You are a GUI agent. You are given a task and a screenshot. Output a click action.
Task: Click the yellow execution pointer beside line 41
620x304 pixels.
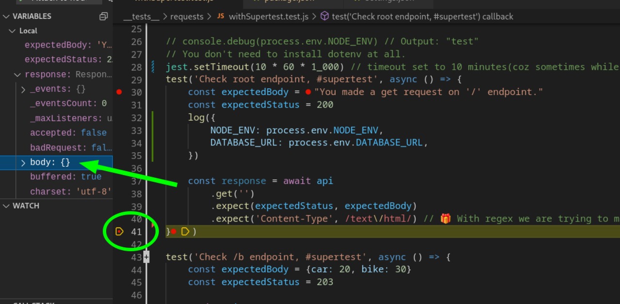tap(120, 232)
